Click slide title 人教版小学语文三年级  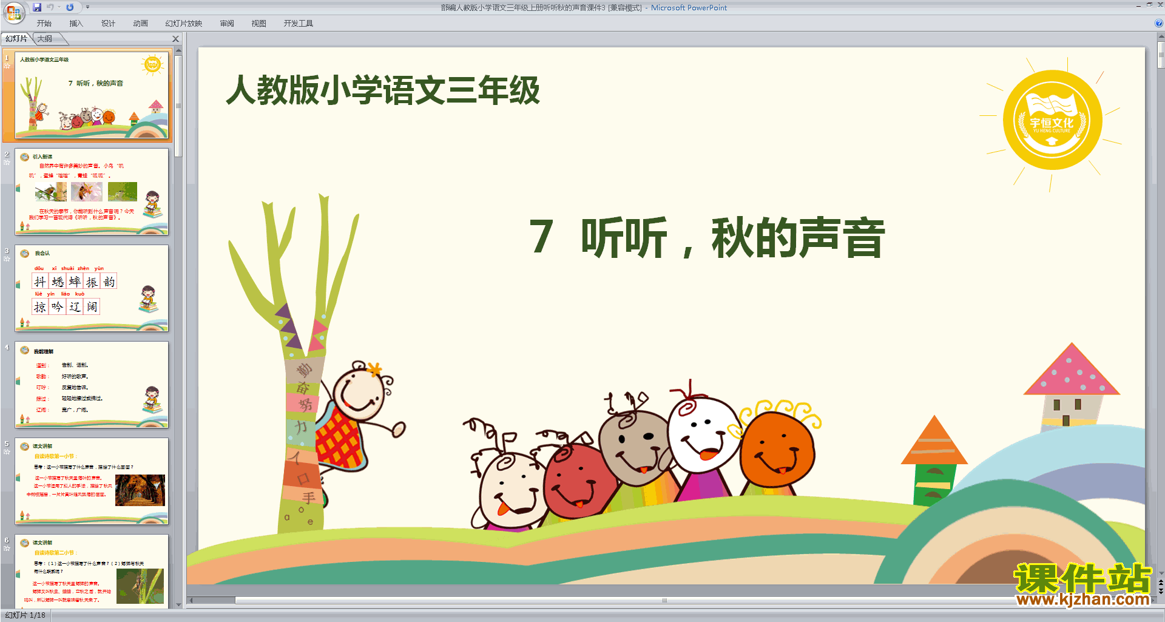[383, 90]
